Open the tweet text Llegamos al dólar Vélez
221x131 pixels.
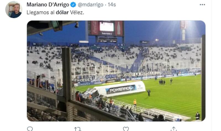coord(55,12)
